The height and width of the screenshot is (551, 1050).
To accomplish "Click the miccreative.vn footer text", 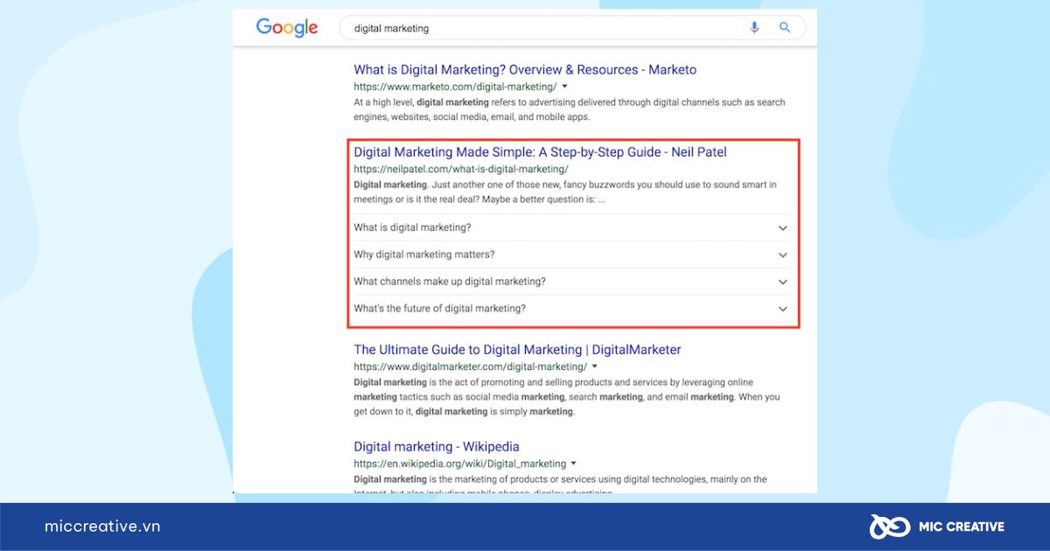I will (x=102, y=527).
